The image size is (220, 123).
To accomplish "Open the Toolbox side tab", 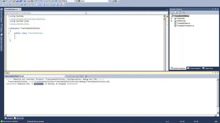I will pyautogui.click(x=1, y=28).
